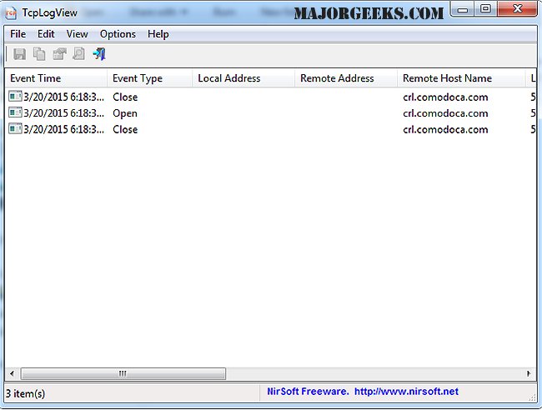Viewport: 542px width, 410px height.
Task: Click crl.comodoca.com in the Open row
Action: tap(445, 113)
